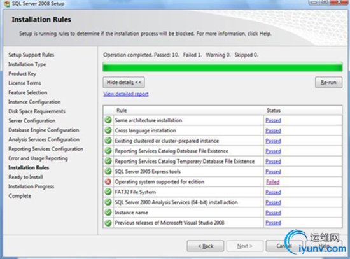Select Disk Space Requirements step
Image resolution: width=350 pixels, height=259 pixels.
click(37, 111)
